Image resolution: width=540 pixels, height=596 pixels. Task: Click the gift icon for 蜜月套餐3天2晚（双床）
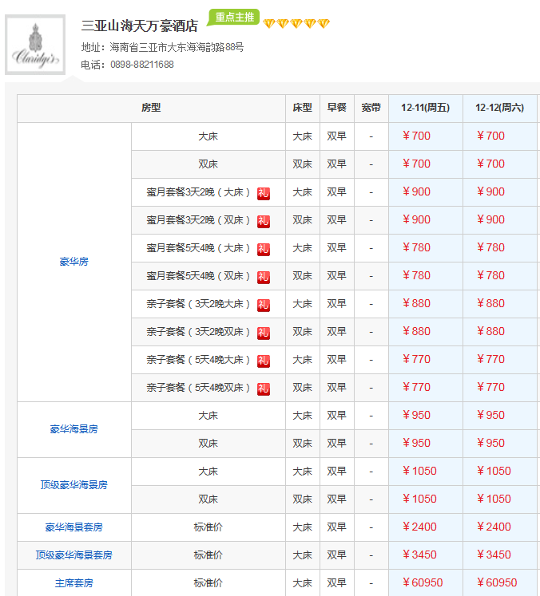tap(264, 221)
